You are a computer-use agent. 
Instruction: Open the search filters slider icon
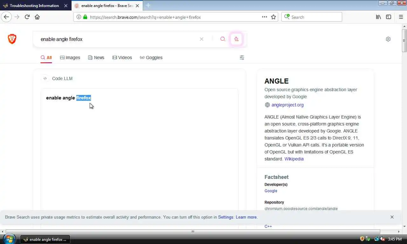point(242,58)
